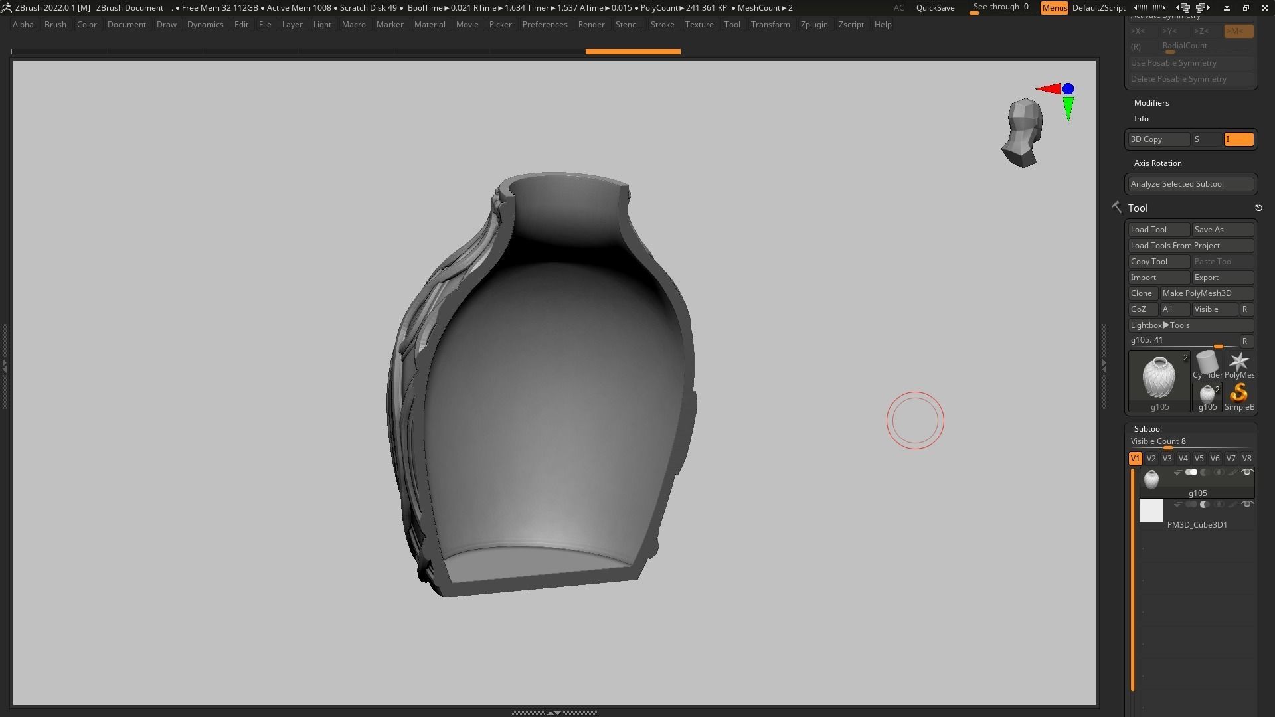Image resolution: width=1275 pixels, height=717 pixels.
Task: Click Analyze Selected Subtool button
Action: click(x=1191, y=184)
